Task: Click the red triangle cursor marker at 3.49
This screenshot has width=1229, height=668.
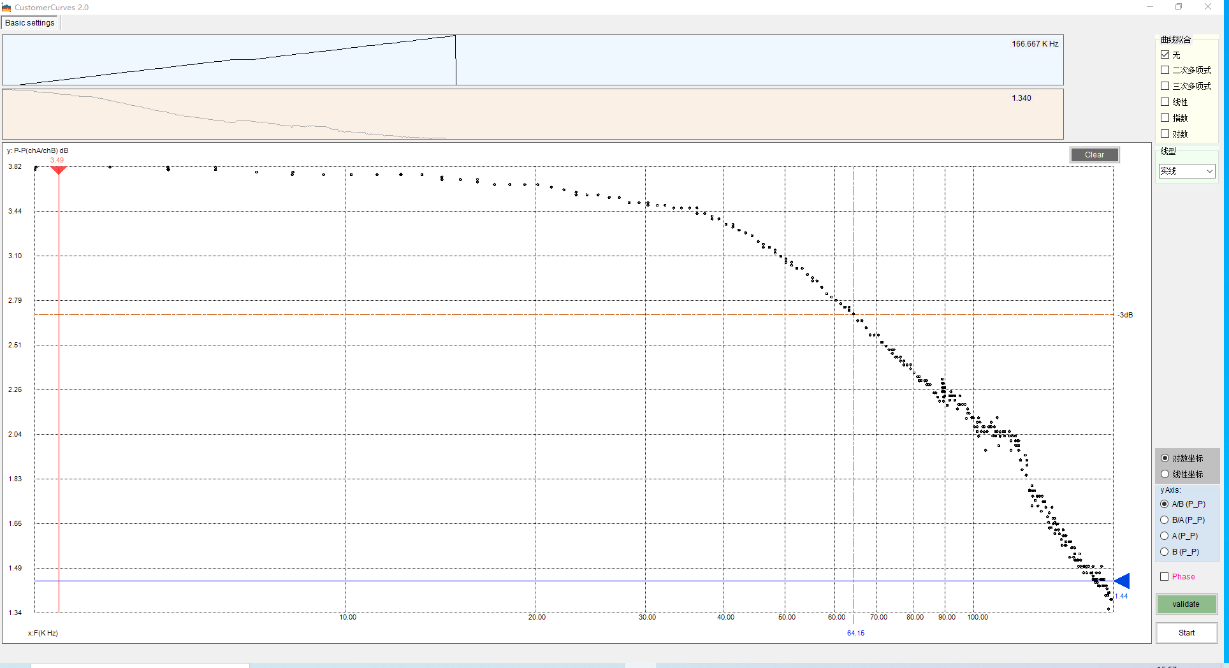Action: (x=59, y=170)
